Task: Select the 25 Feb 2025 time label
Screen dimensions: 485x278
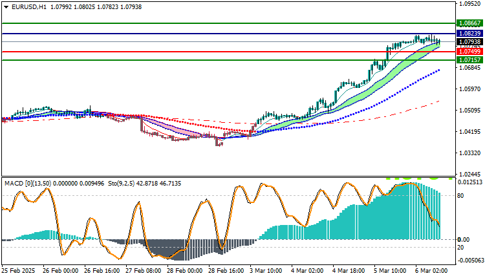Action: 18,271
